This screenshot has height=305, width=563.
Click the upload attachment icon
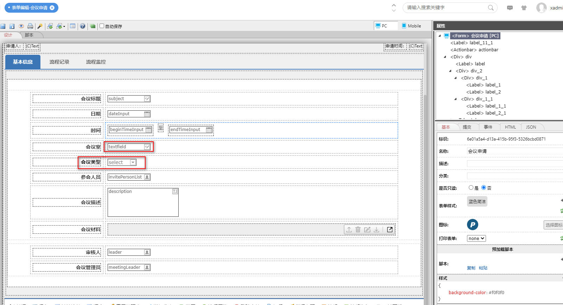349,229
